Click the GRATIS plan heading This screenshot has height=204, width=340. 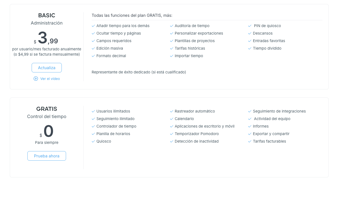[47, 109]
